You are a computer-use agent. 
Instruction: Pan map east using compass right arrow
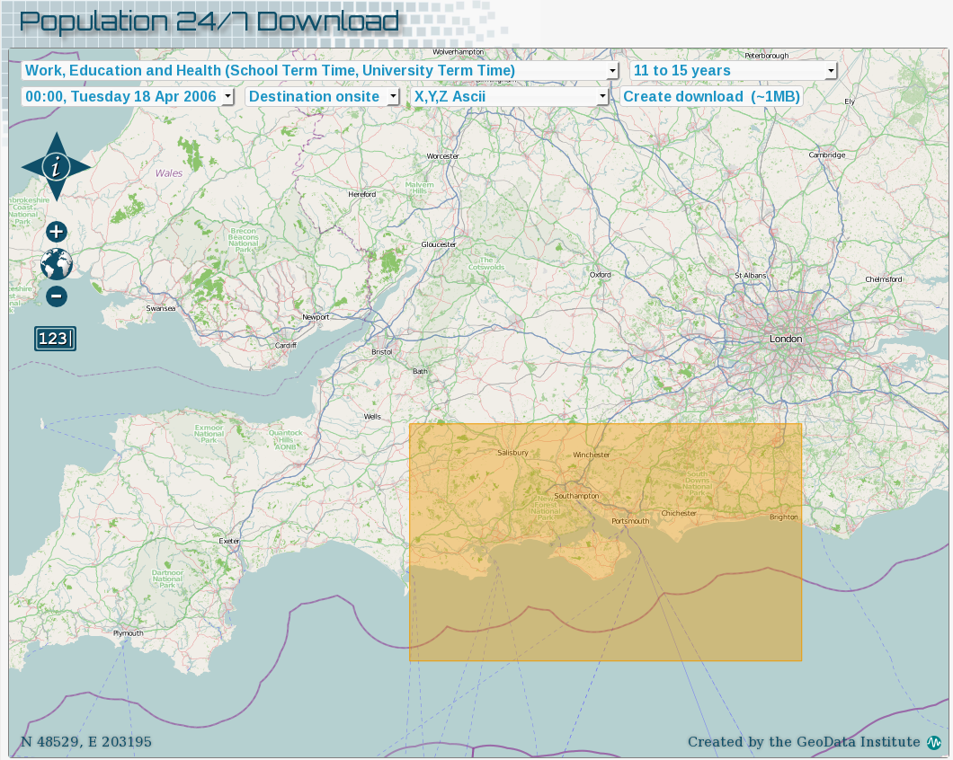(x=81, y=166)
